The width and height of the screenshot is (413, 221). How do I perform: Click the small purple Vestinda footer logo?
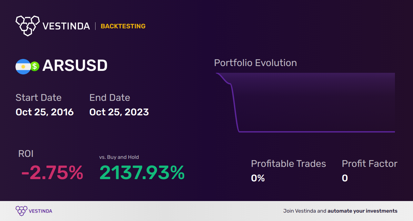click(x=21, y=211)
